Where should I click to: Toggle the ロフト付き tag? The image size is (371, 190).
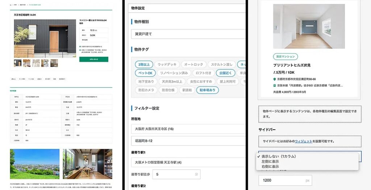(x=204, y=73)
